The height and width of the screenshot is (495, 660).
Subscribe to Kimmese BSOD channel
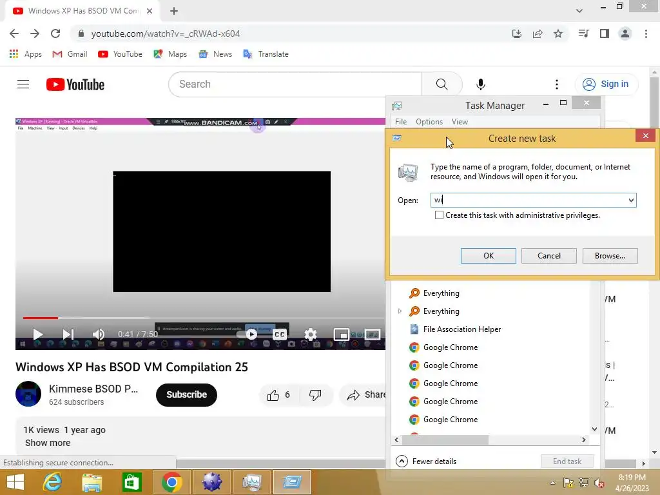pos(186,395)
